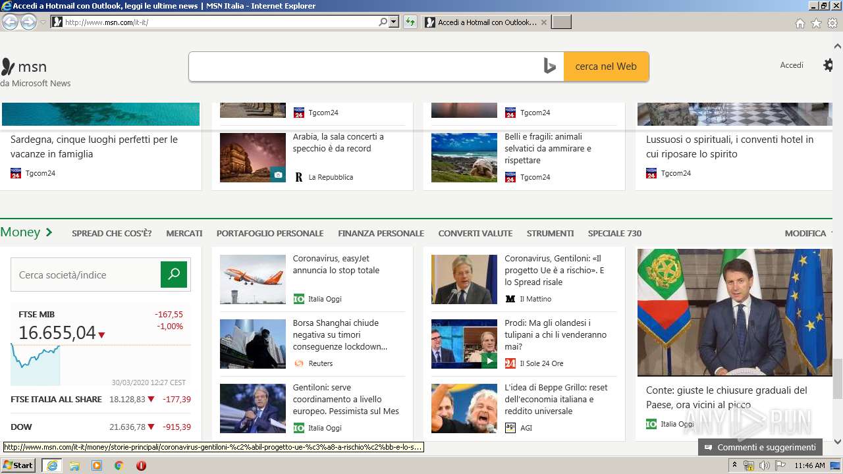Click the Internet Explorer back arrow
843x474 pixels.
click(10, 22)
